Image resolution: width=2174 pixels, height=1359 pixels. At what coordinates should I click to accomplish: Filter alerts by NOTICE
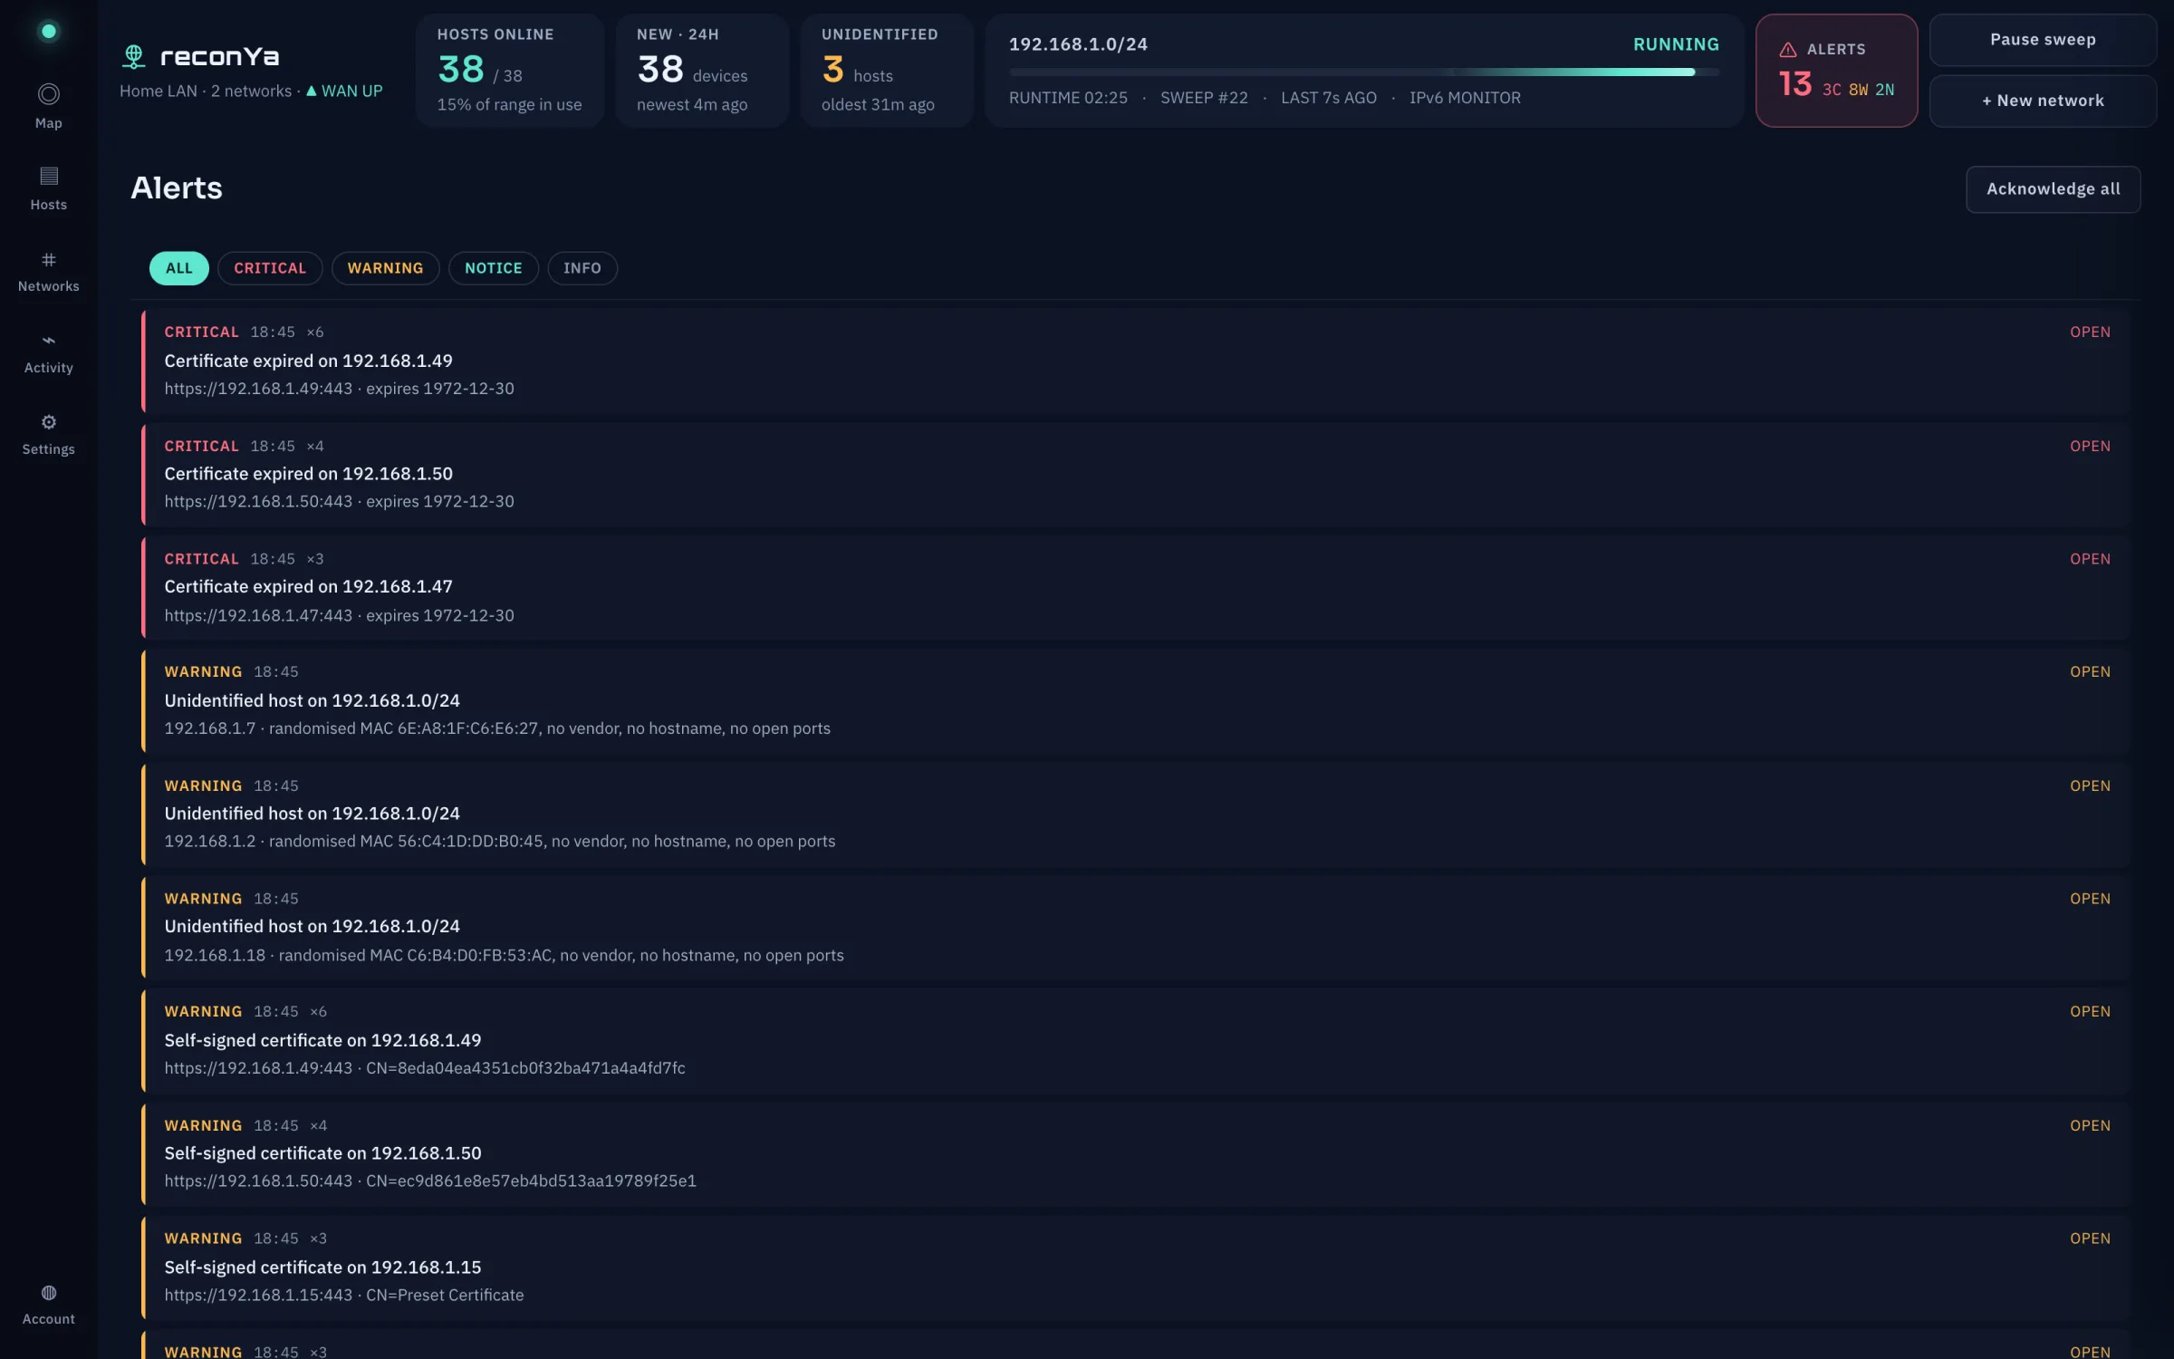click(x=494, y=268)
